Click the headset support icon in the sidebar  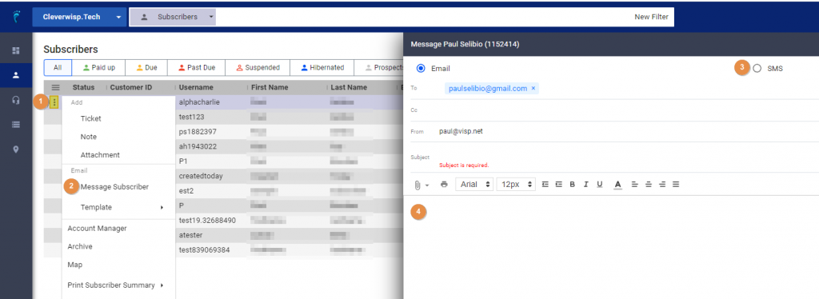(x=16, y=100)
